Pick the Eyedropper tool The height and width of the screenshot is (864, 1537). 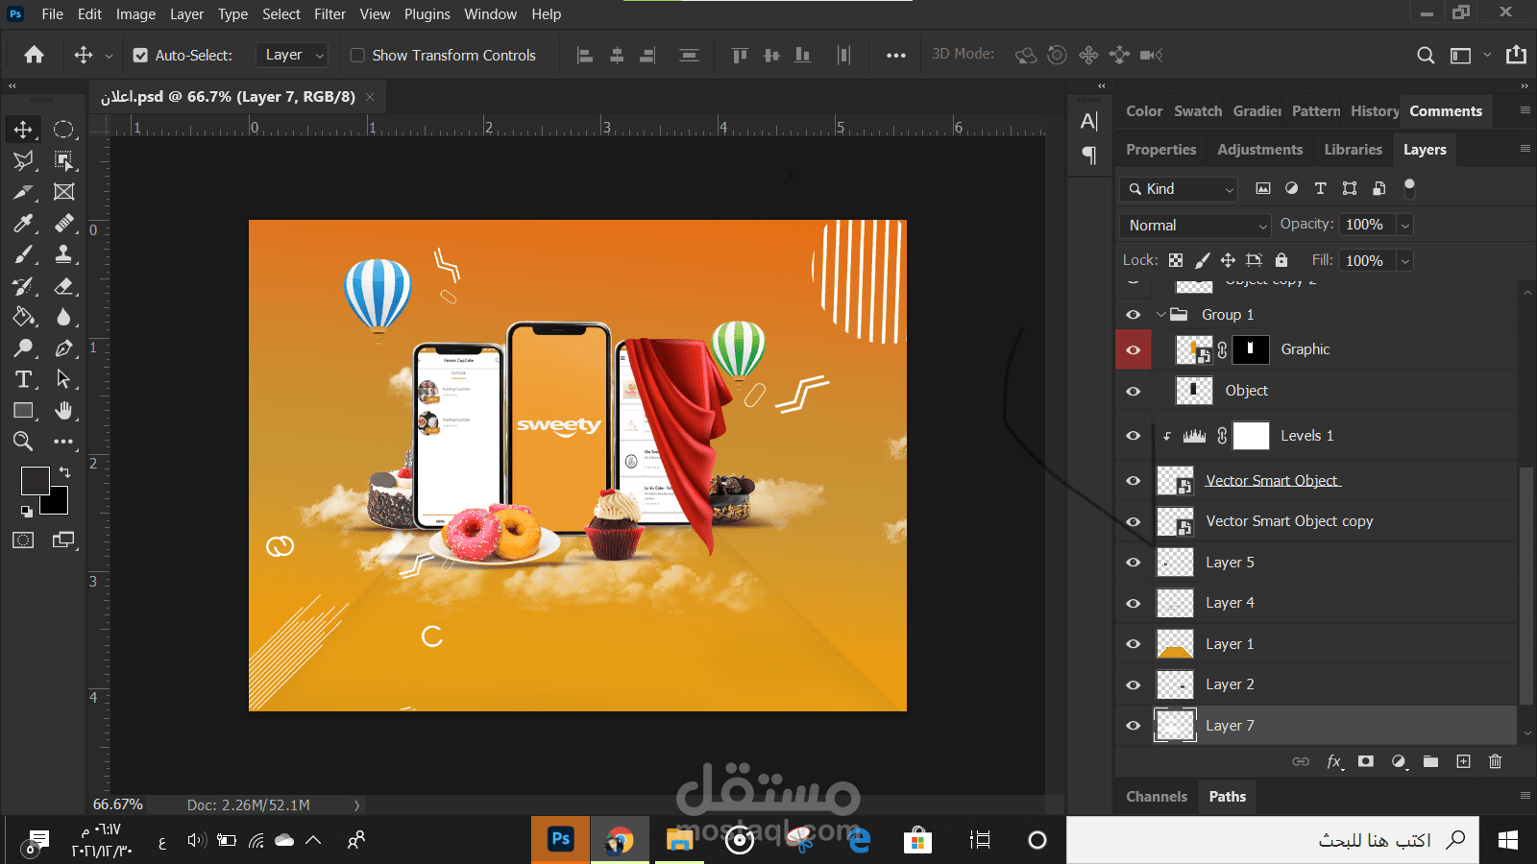pyautogui.click(x=23, y=224)
